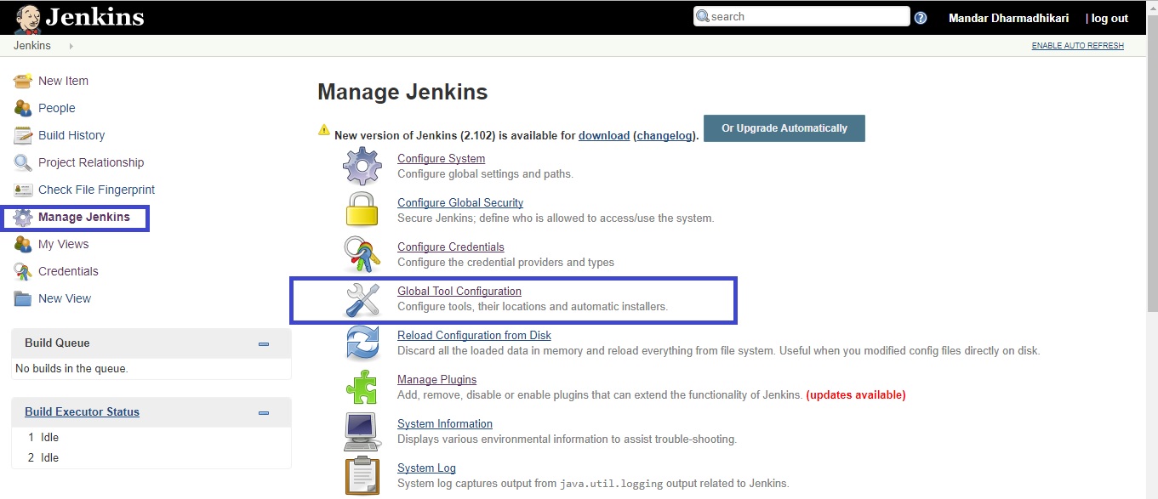Click the Configure Global Security padlock icon
The width and height of the screenshot is (1158, 499).
click(x=362, y=209)
